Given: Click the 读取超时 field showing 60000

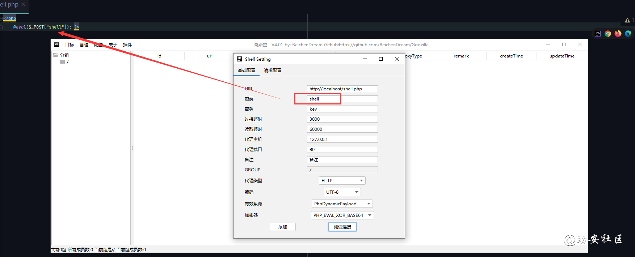Looking at the screenshot, I should click(342, 129).
